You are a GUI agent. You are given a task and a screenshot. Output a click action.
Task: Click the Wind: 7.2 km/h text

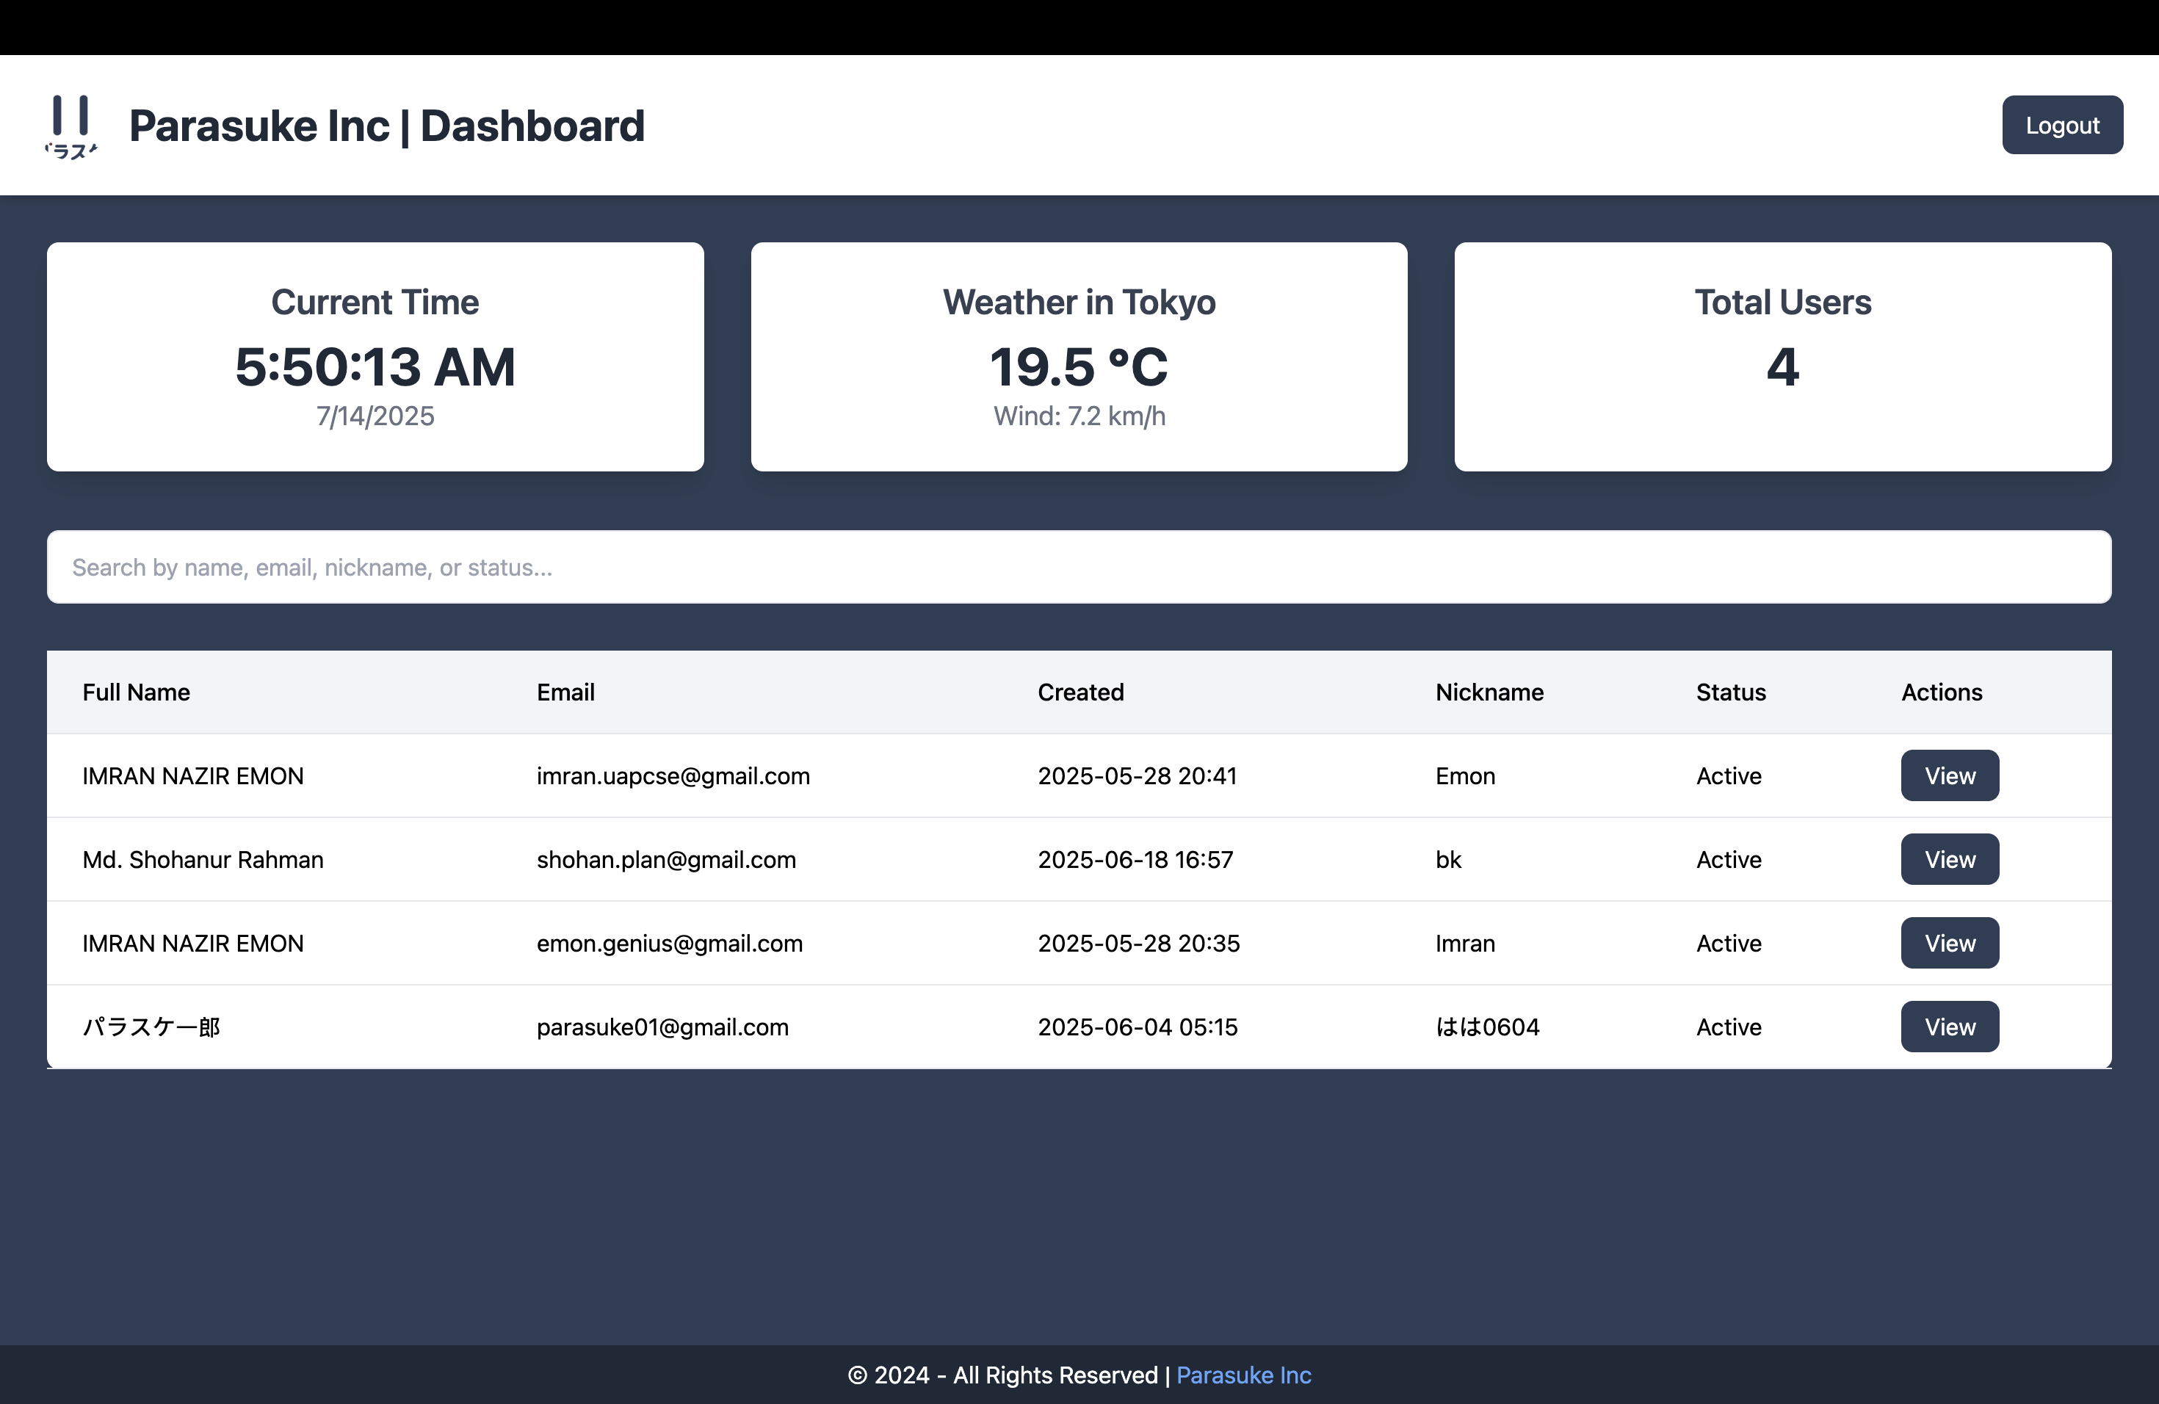pos(1079,416)
